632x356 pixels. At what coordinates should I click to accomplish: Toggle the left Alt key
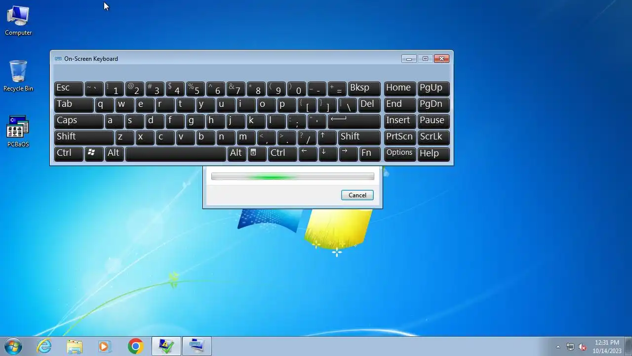[x=114, y=153]
